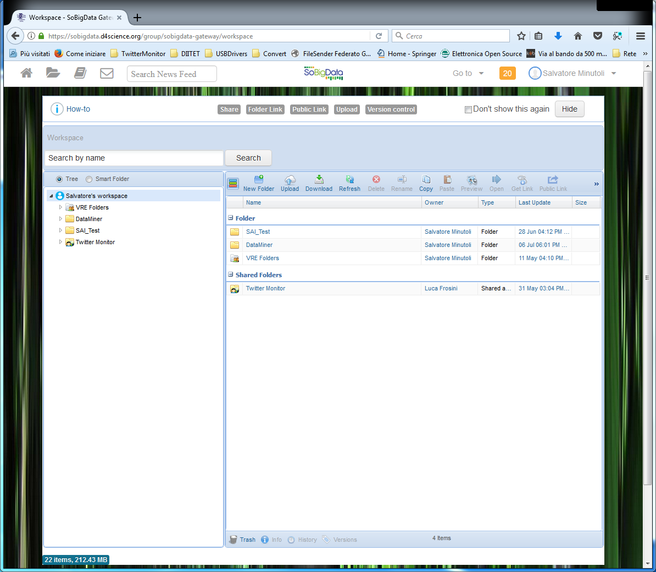Open the Go to dropdown menu
Image resolution: width=656 pixels, height=572 pixels.
tap(468, 73)
